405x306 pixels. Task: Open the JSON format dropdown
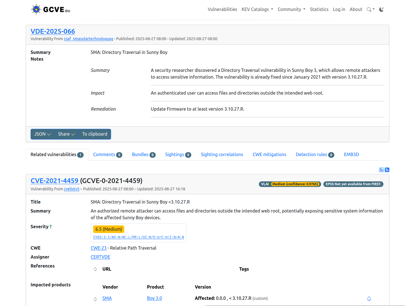(42, 134)
